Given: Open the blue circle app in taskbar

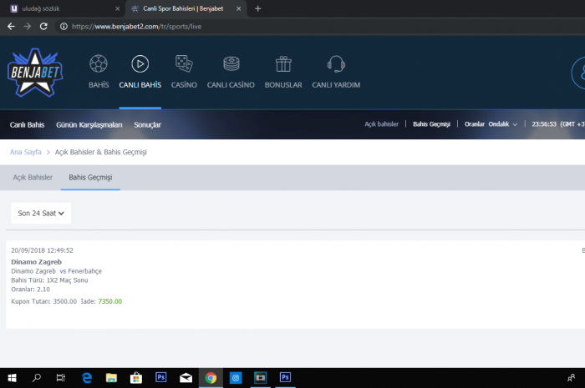Looking at the screenshot, I should tap(236, 378).
